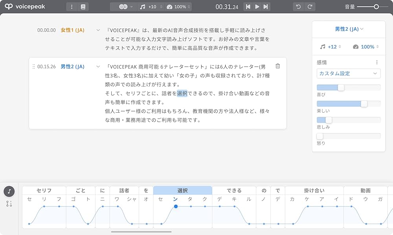Image resolution: width=393 pixels, height=235 pixels.
Task: Delete the 男性2 block using the trash icon
Action: click(x=278, y=67)
